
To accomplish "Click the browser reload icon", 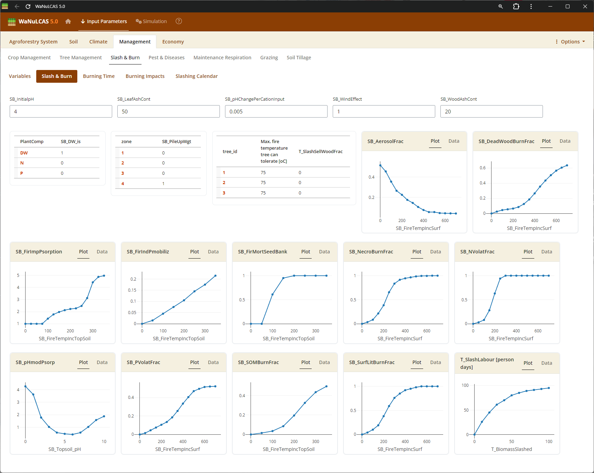I will (28, 6).
